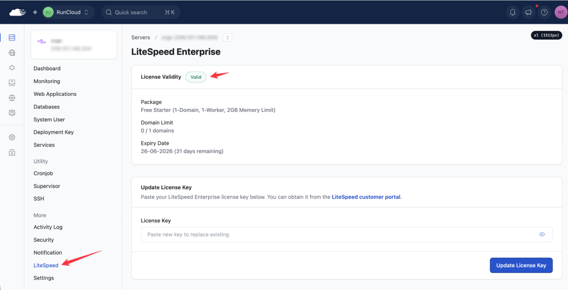Open the Servers icon in left rail
This screenshot has height=290, width=568.
[x=12, y=38]
